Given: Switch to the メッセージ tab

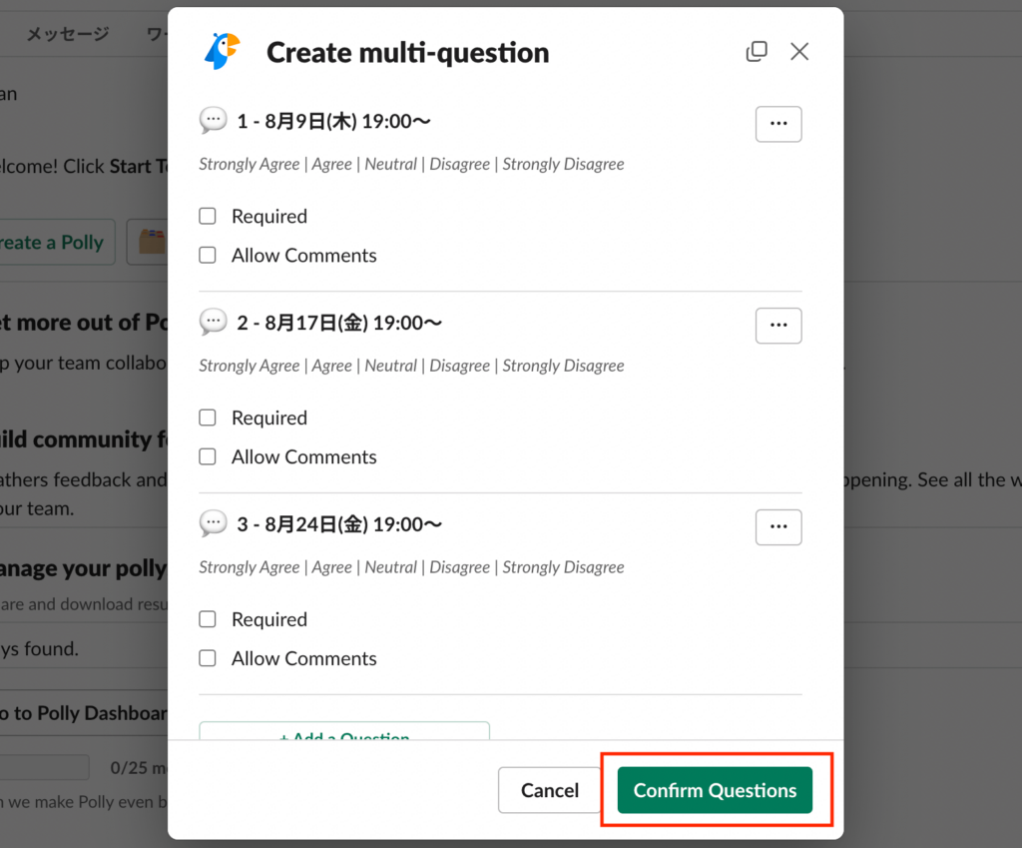Looking at the screenshot, I should pos(67,34).
